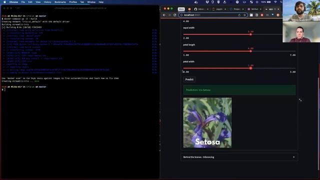Click the bottom participant video thumbnail
320x180 pixels.
301,32
